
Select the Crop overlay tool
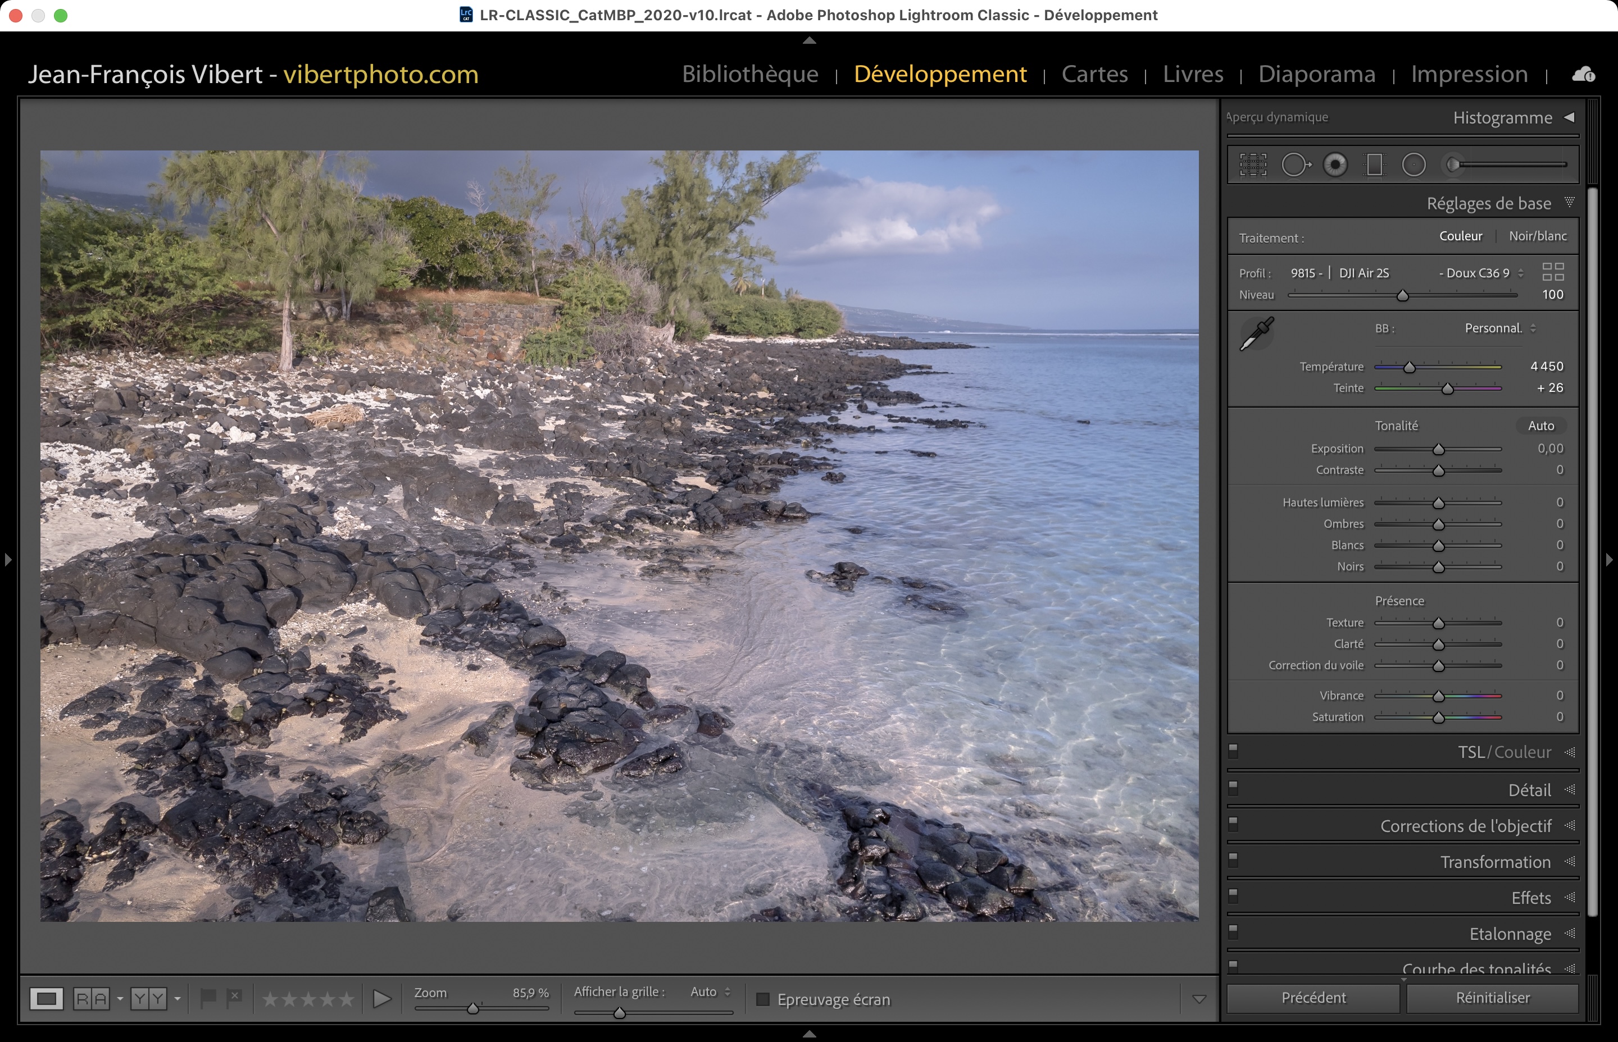click(1253, 164)
